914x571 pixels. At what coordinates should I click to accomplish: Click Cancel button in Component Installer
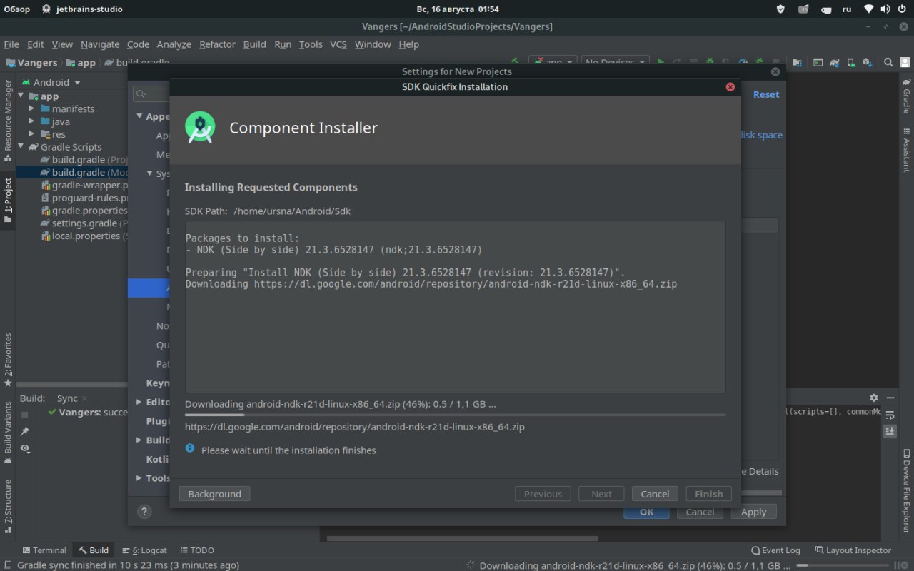point(655,494)
